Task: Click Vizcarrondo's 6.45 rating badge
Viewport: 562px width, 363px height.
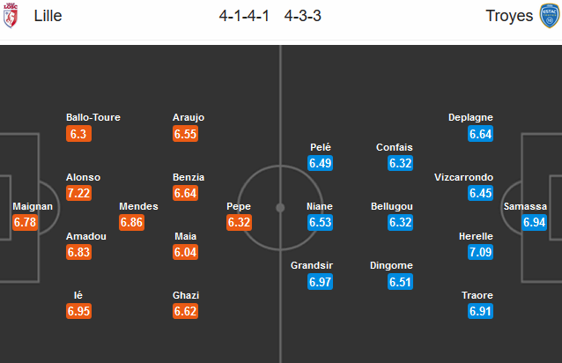Action: pos(480,193)
